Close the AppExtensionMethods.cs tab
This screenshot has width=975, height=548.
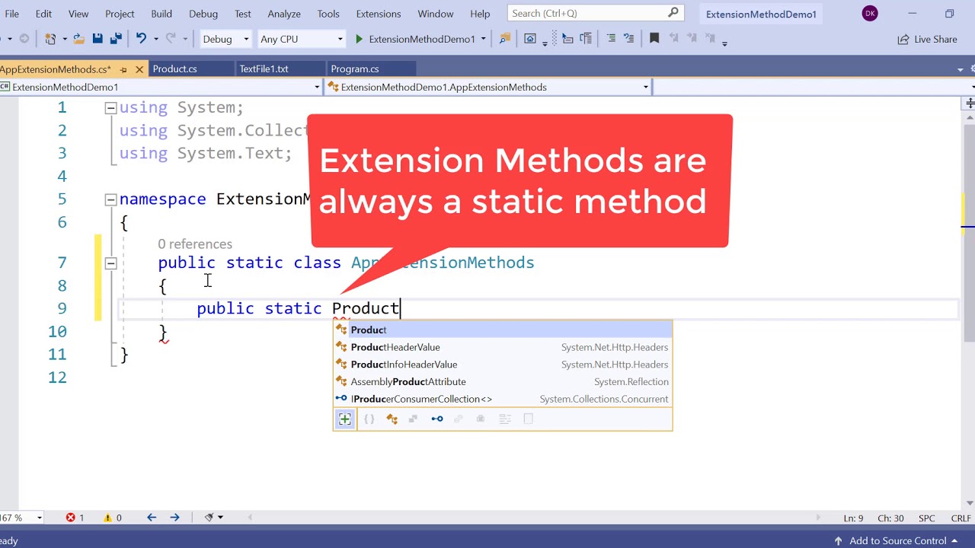[139, 69]
